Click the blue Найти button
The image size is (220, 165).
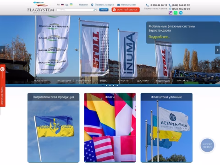click(x=104, y=10)
